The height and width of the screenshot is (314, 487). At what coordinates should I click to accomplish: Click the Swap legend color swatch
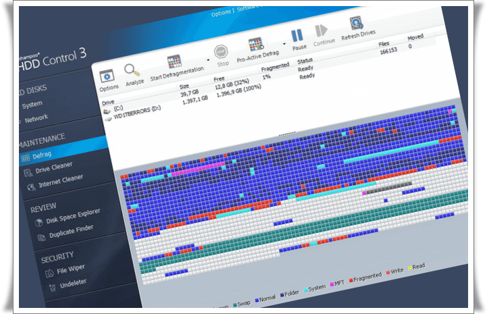click(x=235, y=305)
